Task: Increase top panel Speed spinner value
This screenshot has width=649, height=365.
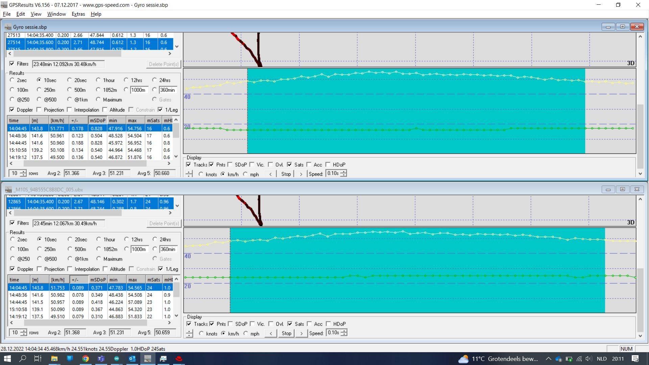Action: (x=343, y=172)
